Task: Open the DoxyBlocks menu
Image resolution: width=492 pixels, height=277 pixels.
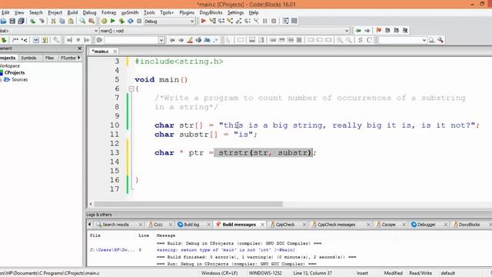Action: [211, 12]
